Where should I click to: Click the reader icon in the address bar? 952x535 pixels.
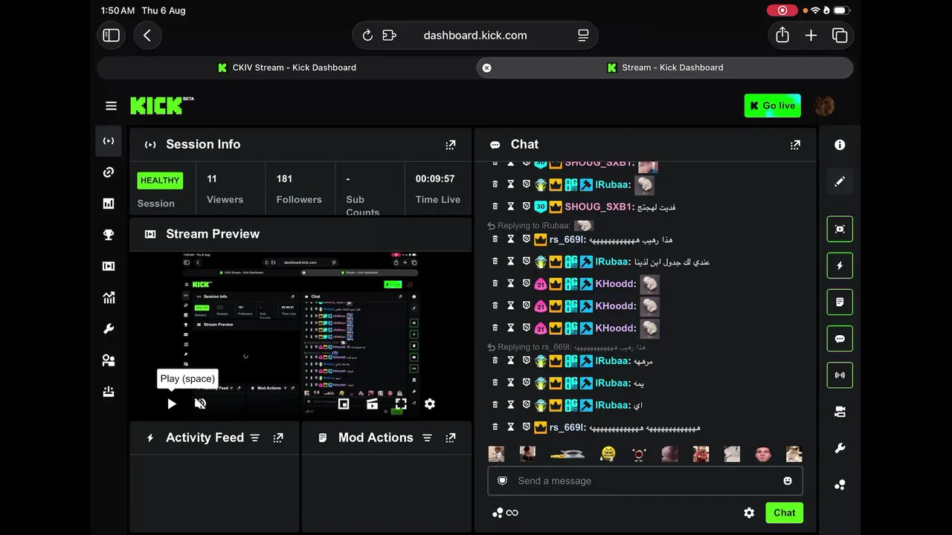click(x=583, y=36)
